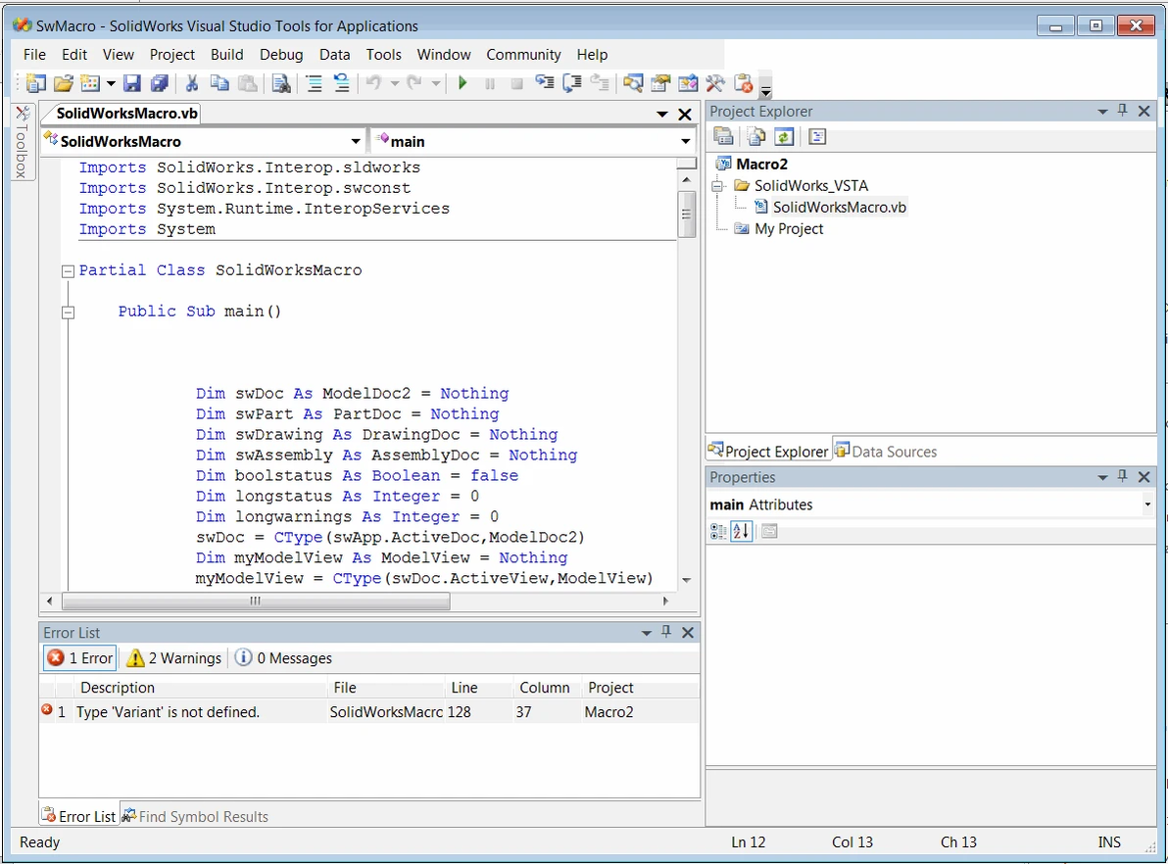Switch to the Data Sources tab
The width and height of the screenshot is (1168, 864).
[x=885, y=452]
